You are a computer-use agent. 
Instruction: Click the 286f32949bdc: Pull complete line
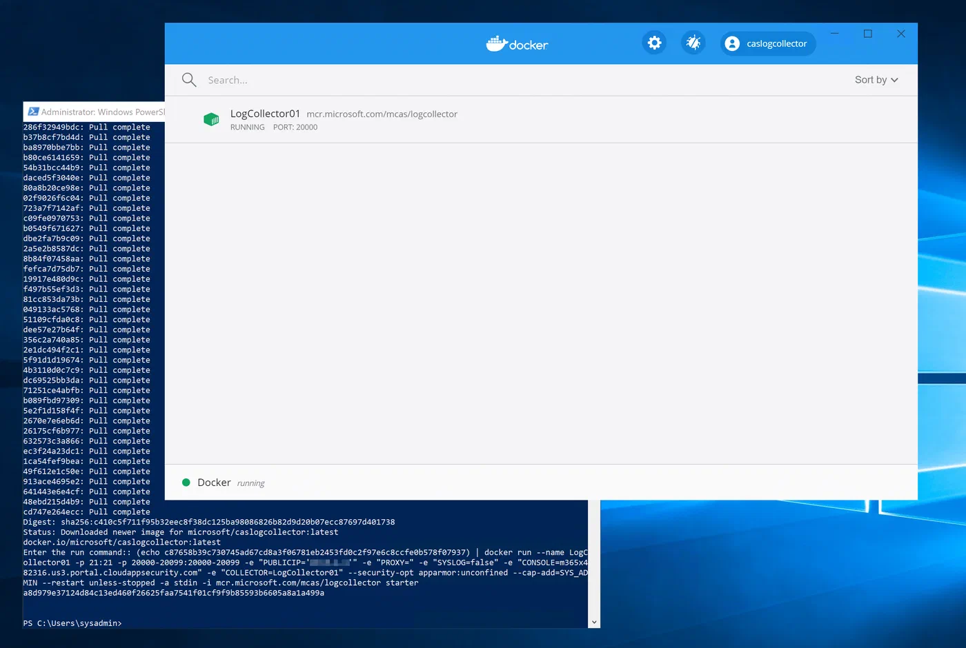86,127
